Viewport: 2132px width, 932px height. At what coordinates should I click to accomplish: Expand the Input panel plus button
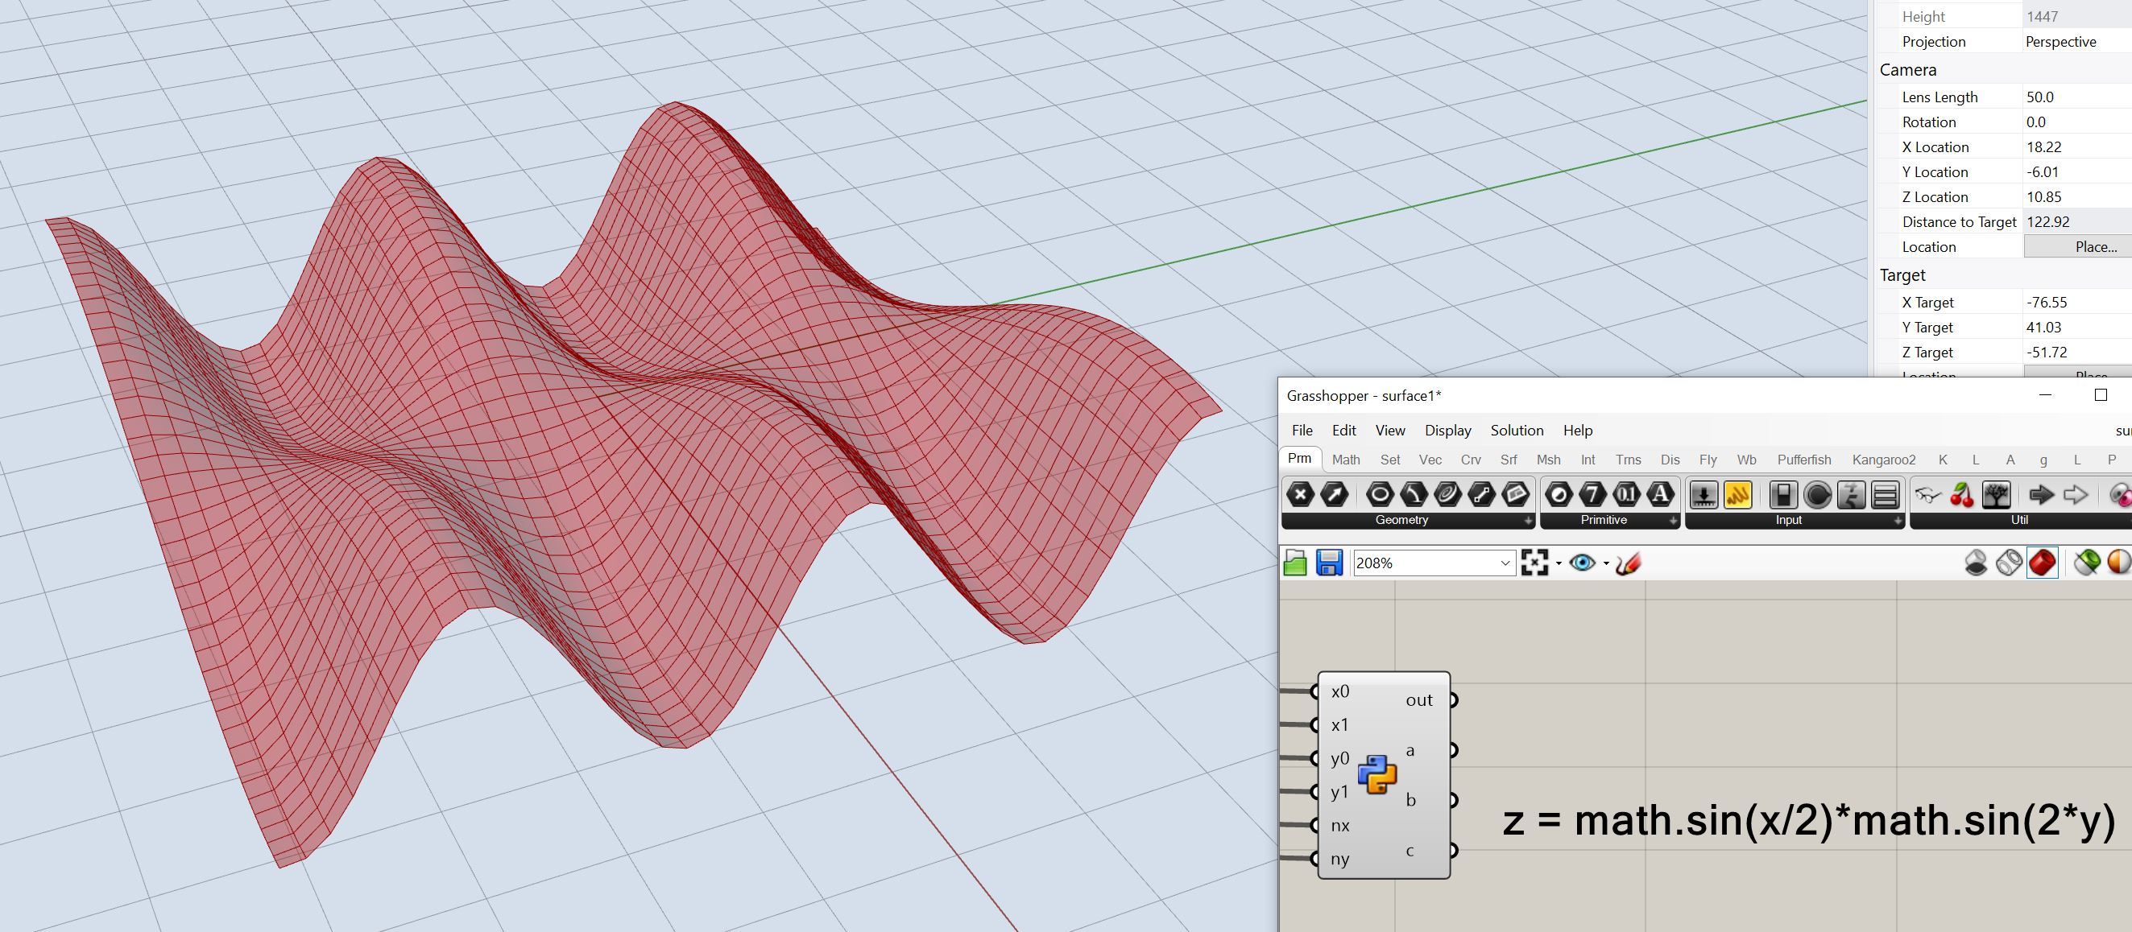pos(1898,521)
